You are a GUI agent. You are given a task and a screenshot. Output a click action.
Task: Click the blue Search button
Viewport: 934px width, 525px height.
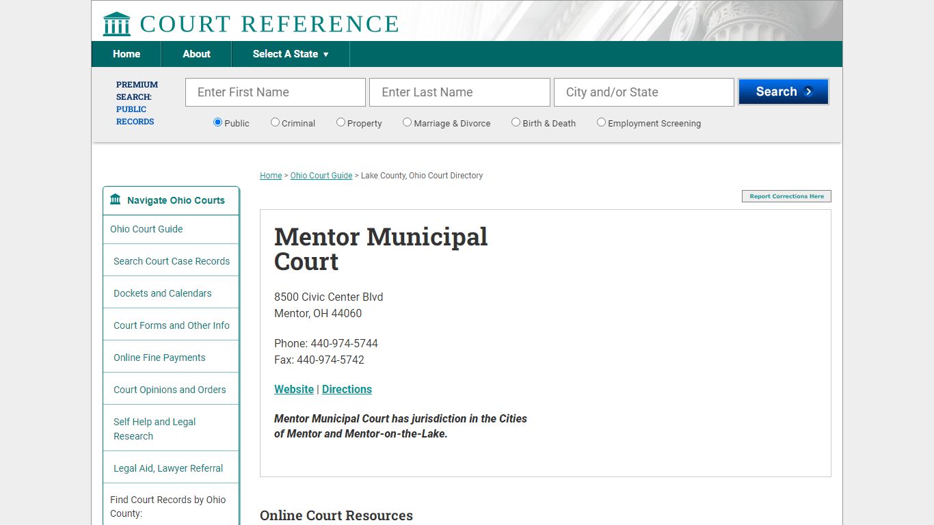coord(784,92)
